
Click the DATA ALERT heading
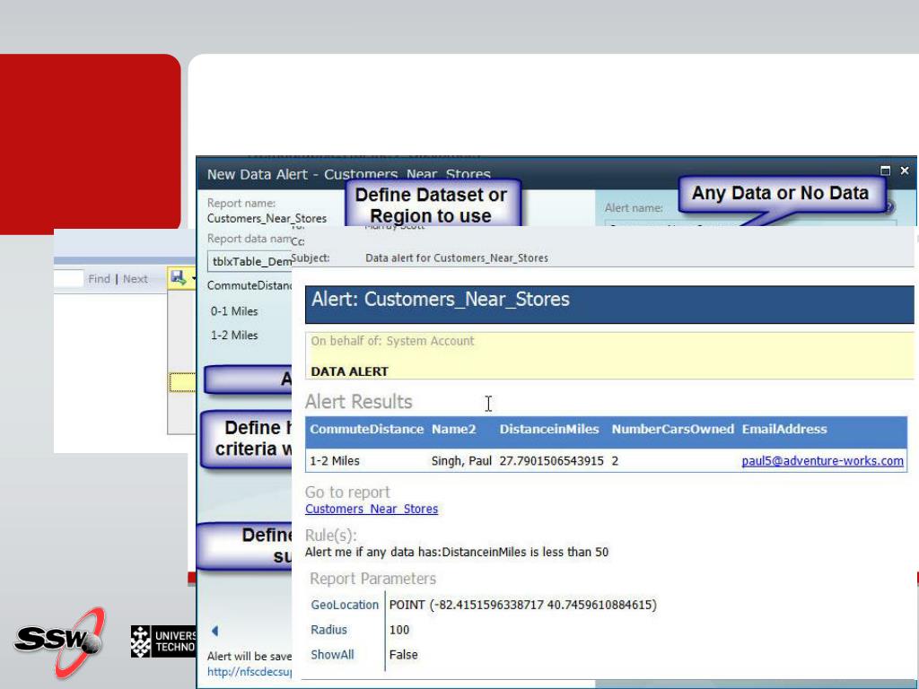coord(349,371)
